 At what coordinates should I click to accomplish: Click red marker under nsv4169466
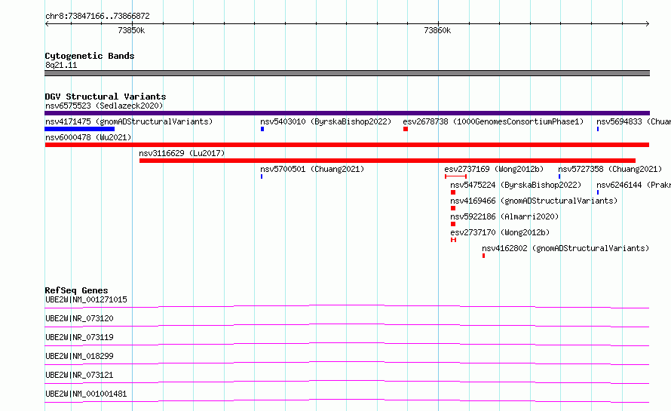(453, 208)
